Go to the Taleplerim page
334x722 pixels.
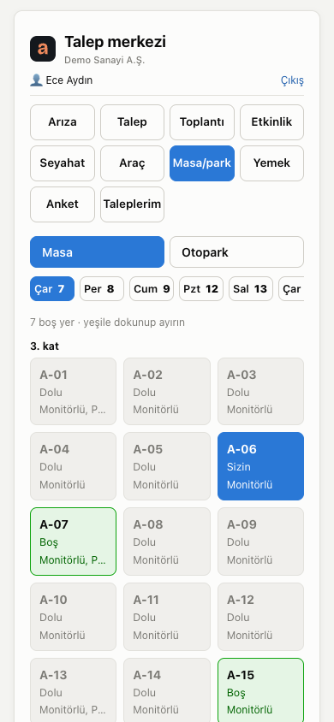(x=132, y=204)
